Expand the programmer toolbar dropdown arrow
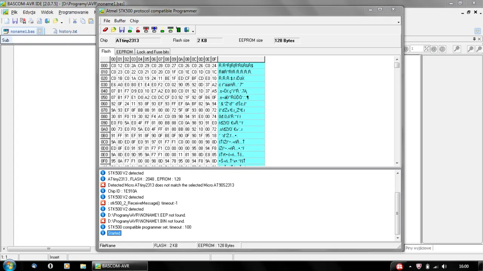483x271 pixels. click(193, 31)
